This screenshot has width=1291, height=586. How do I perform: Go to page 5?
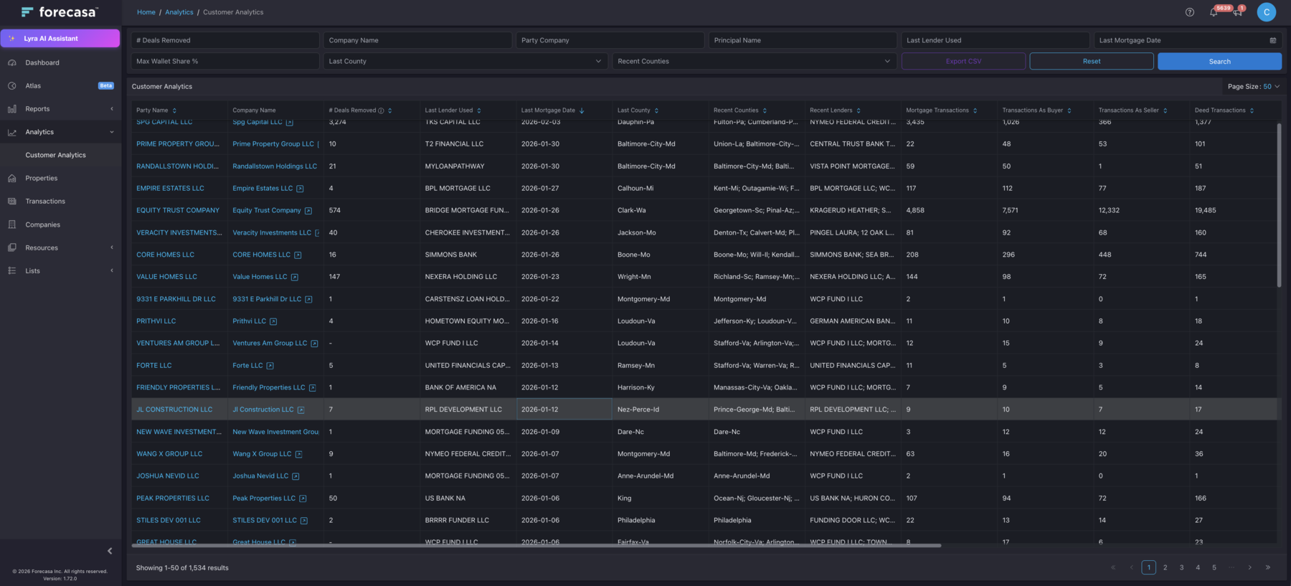1214,567
